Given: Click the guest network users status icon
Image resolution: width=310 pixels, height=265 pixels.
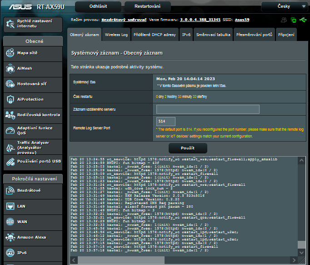Looking at the screenshot, I should 284,20.
